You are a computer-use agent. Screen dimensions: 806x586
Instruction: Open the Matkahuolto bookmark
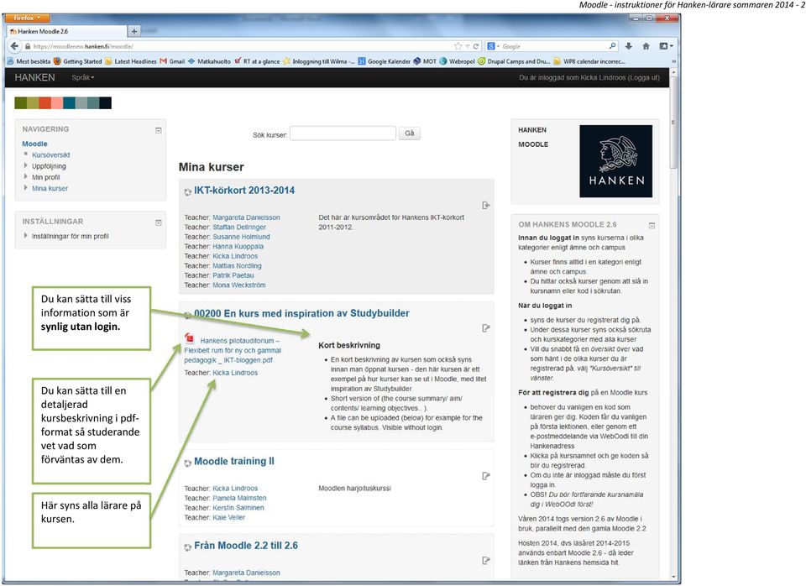[x=209, y=61]
